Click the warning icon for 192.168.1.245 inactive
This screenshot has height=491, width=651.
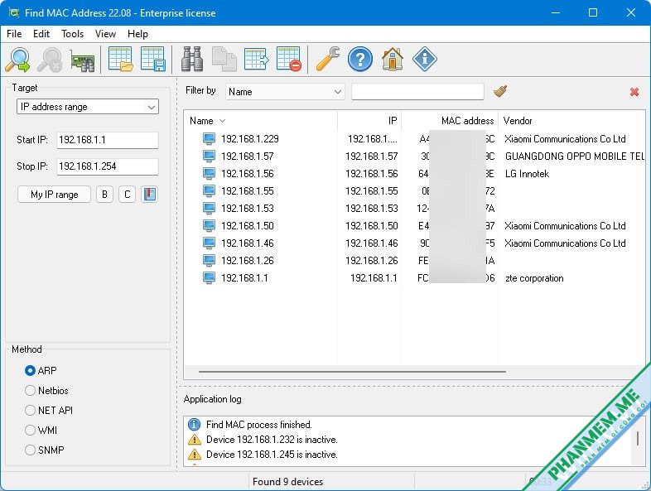pos(195,454)
